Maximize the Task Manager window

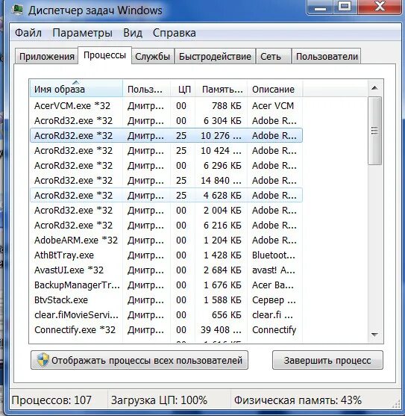(345, 7)
